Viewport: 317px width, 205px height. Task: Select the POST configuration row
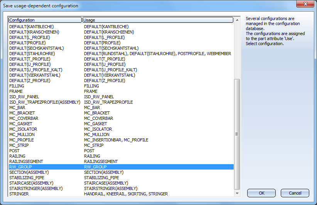pyautogui.click(x=121, y=151)
